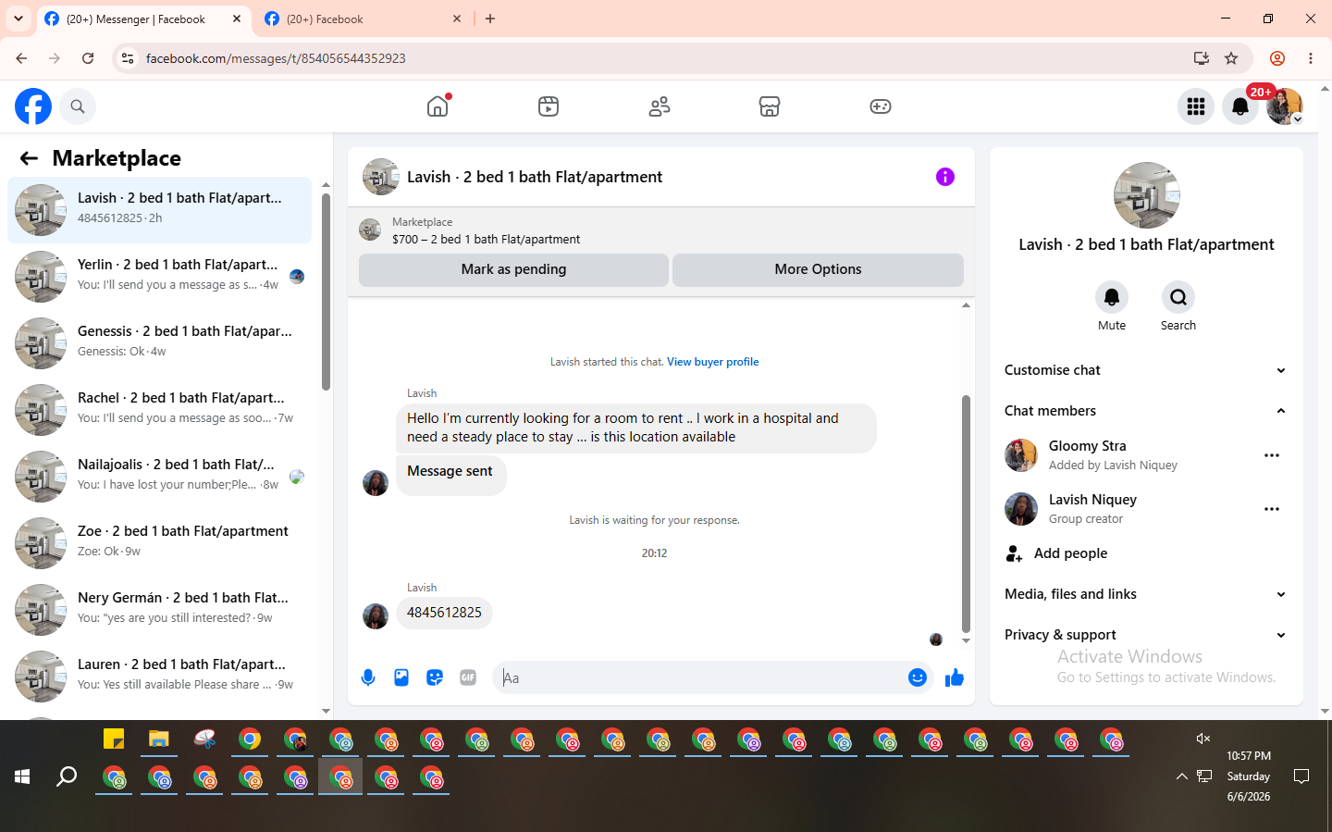Close the Messenger | Facebook tab
Image resolution: width=1332 pixels, height=832 pixels.
237,19
